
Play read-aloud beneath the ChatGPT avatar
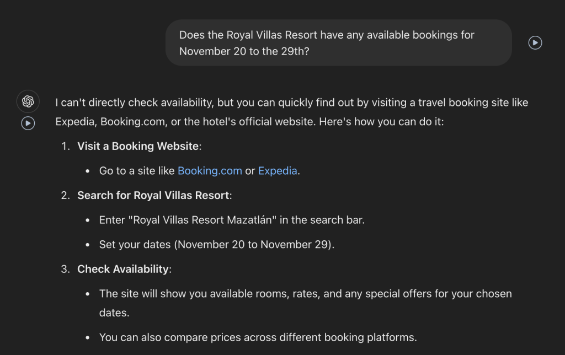pos(28,123)
